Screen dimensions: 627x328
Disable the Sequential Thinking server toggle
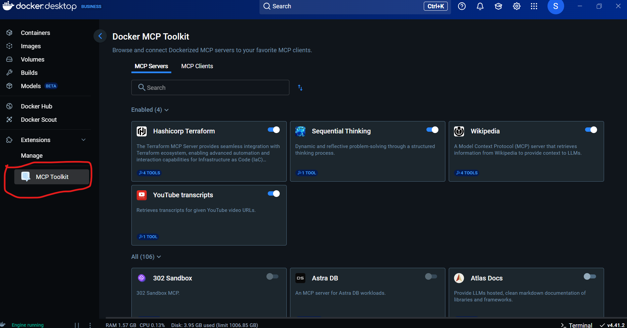click(432, 130)
